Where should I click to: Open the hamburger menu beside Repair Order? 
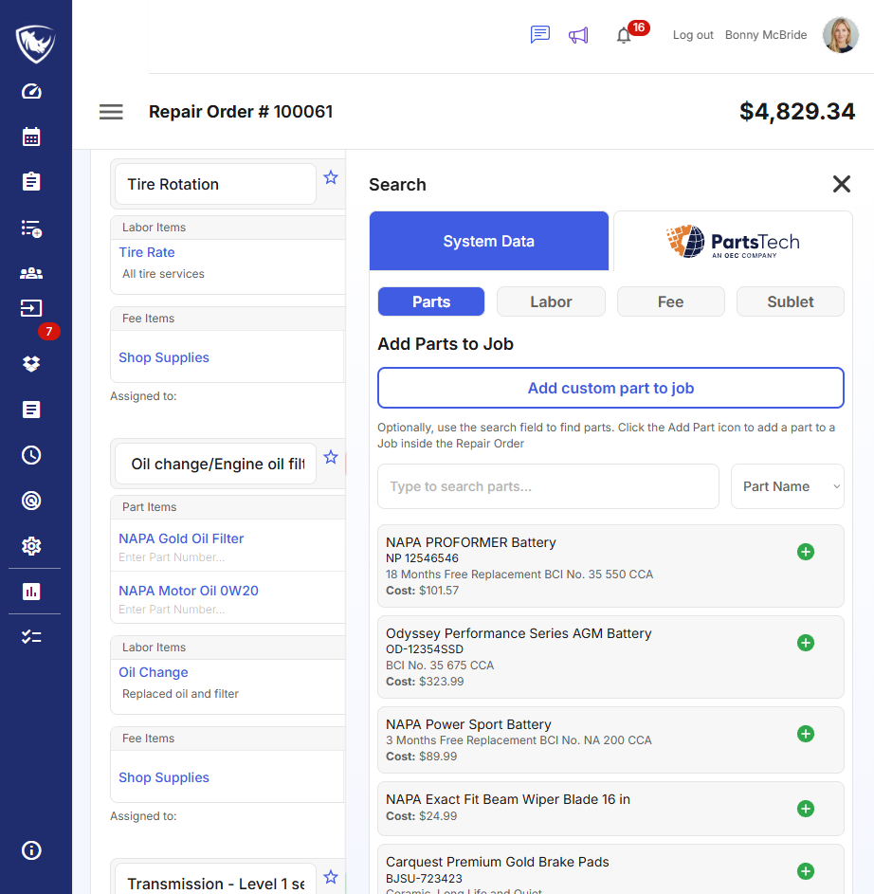click(x=111, y=112)
